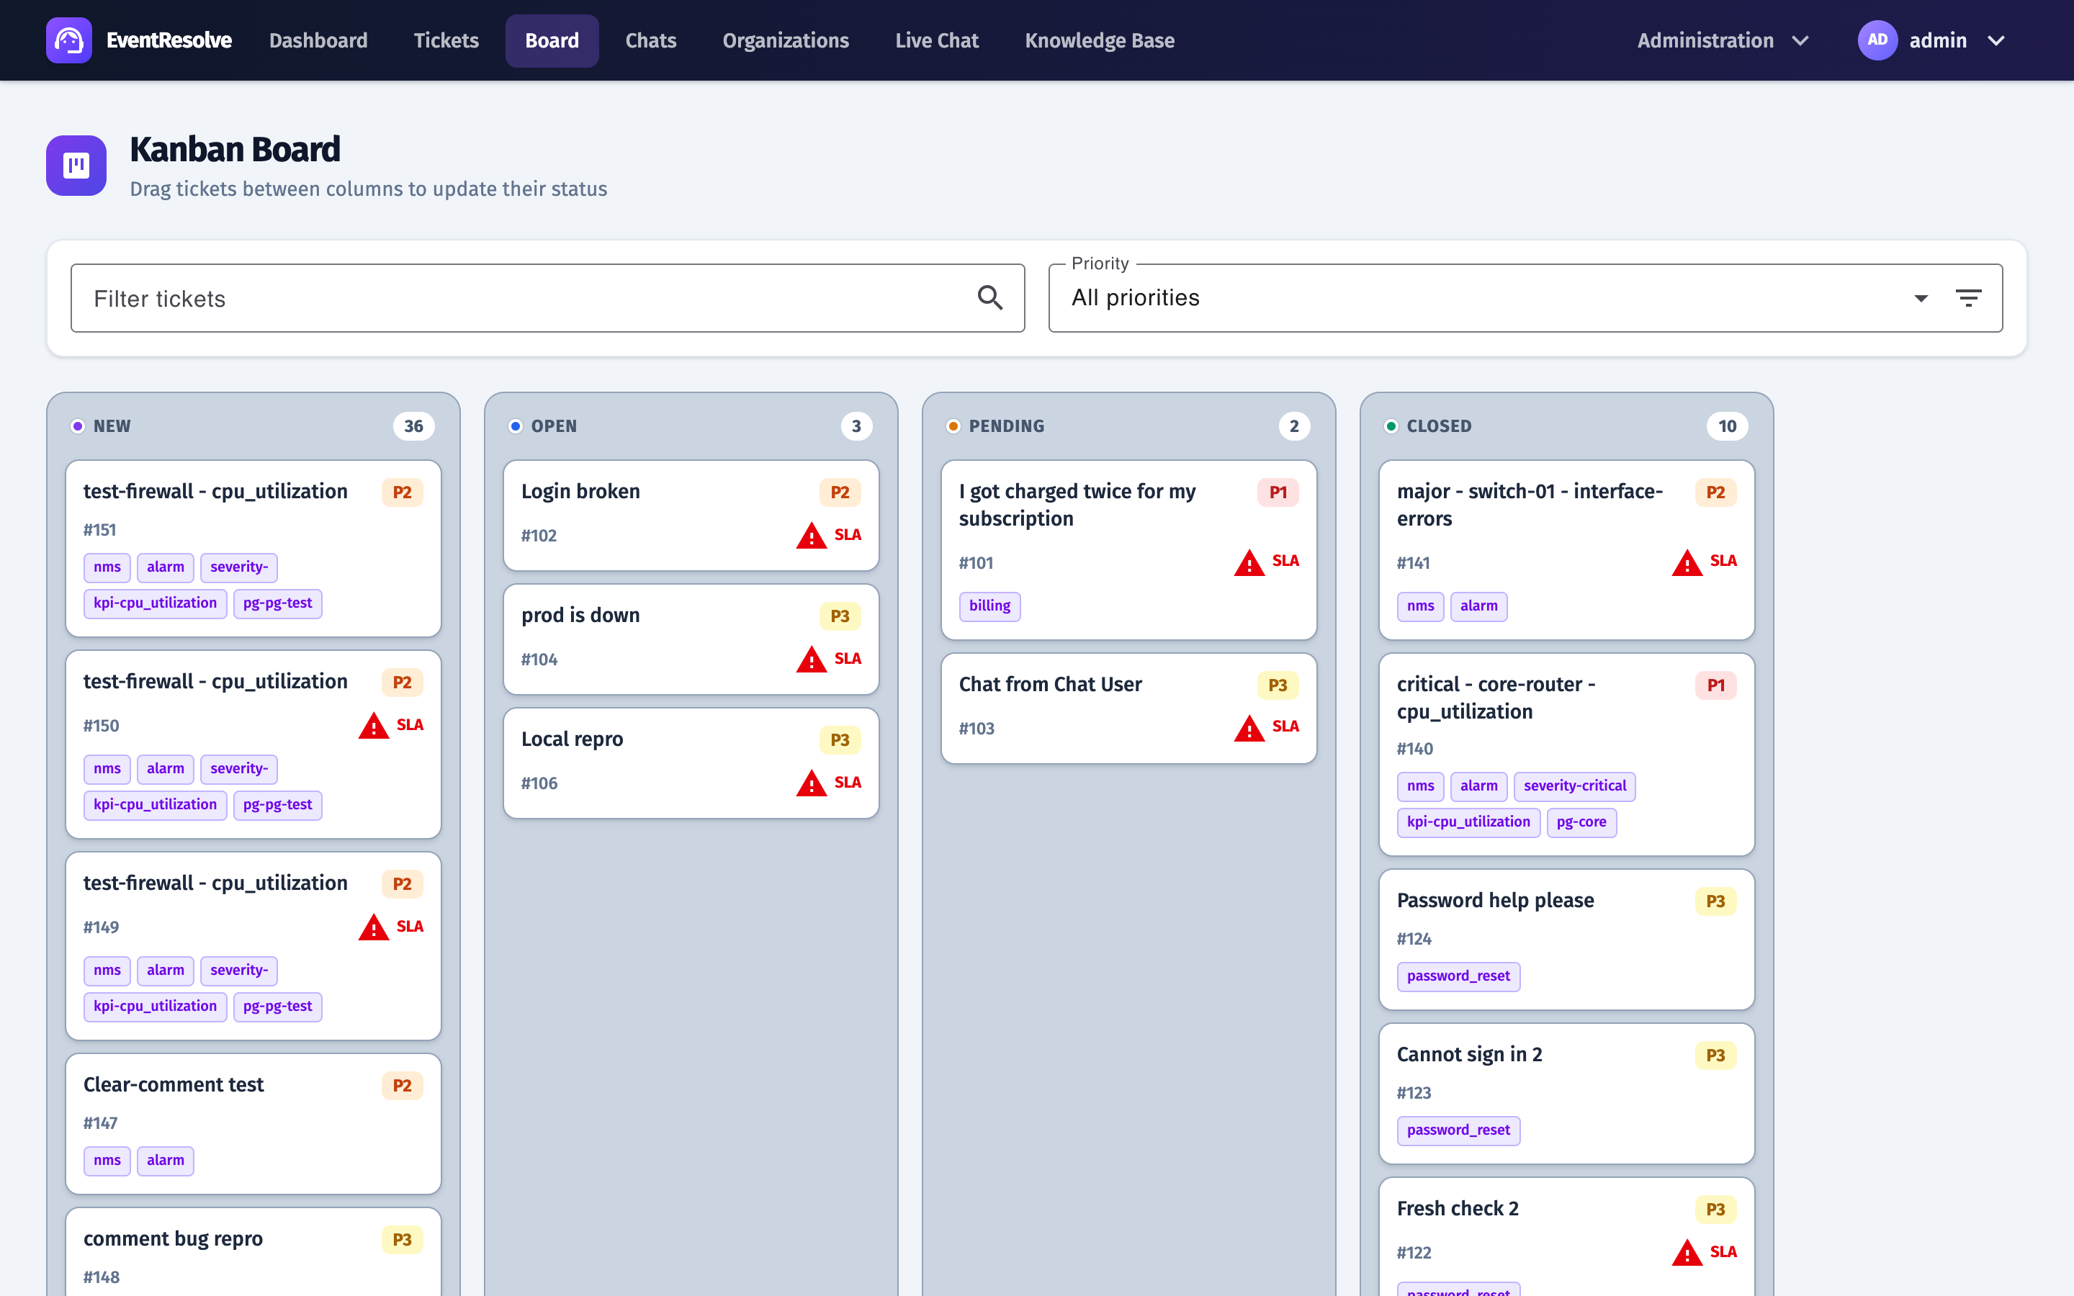The width and height of the screenshot is (2074, 1296).
Task: Click the EventResolve headset logo icon
Action: tap(68, 40)
